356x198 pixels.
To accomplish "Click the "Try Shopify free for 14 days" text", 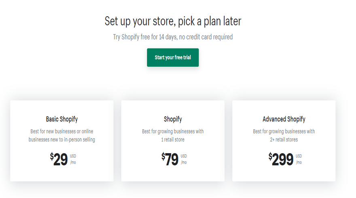I will point(173,37).
